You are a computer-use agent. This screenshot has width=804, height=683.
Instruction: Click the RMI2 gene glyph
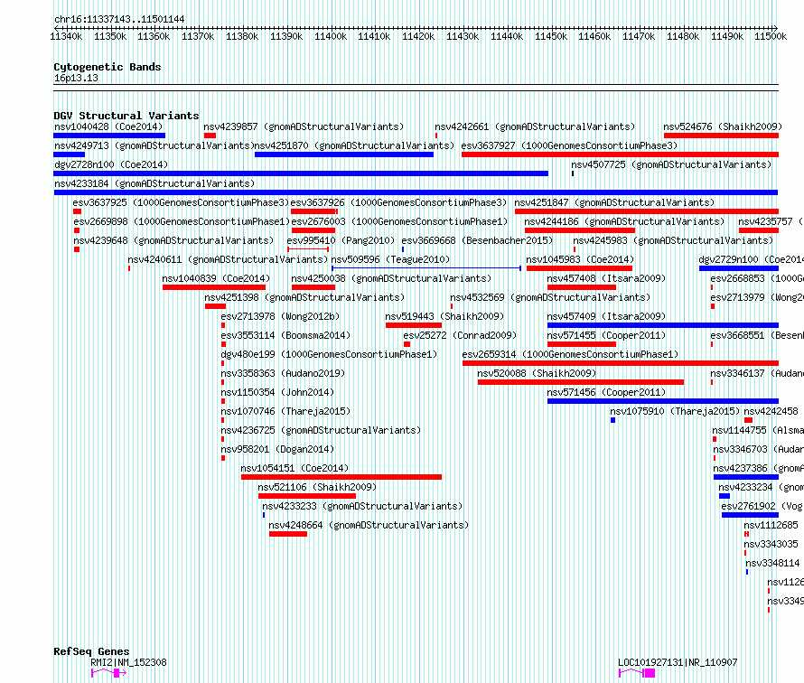click(108, 673)
